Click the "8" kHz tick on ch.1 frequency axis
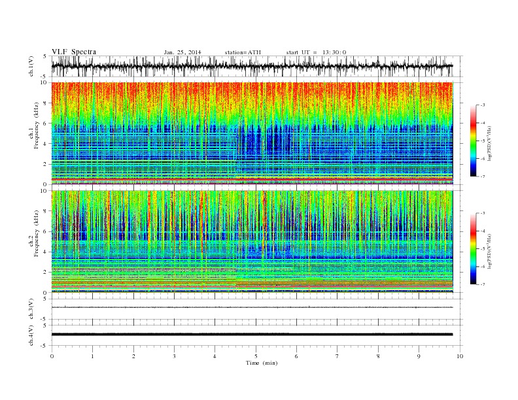 click(x=46, y=103)
